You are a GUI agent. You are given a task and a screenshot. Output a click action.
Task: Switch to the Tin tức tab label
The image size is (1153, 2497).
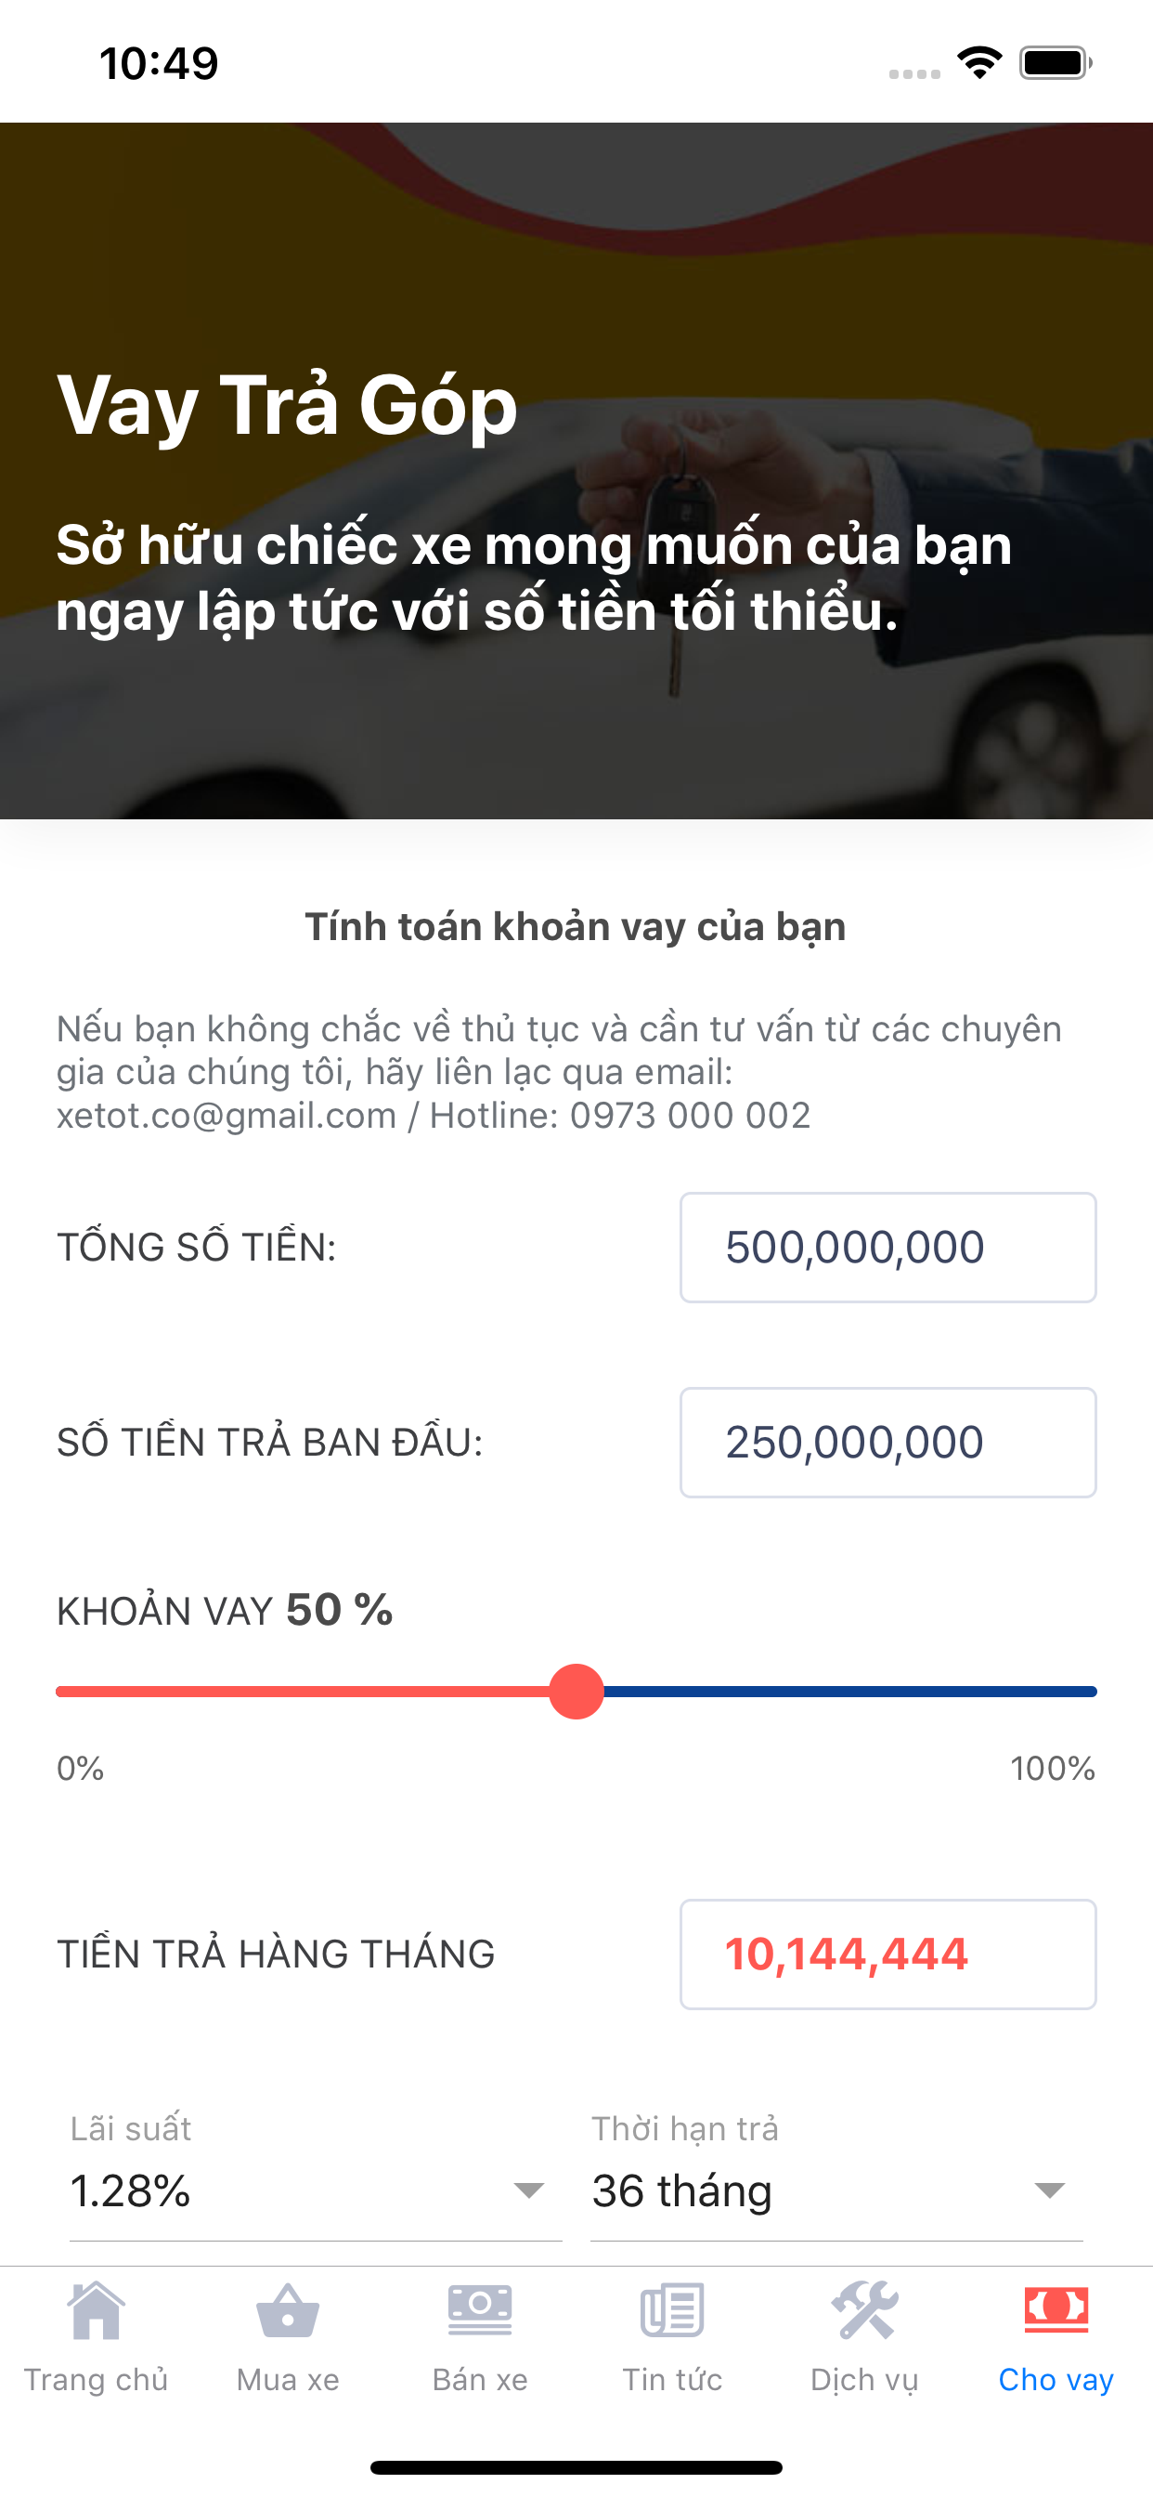tap(671, 2380)
